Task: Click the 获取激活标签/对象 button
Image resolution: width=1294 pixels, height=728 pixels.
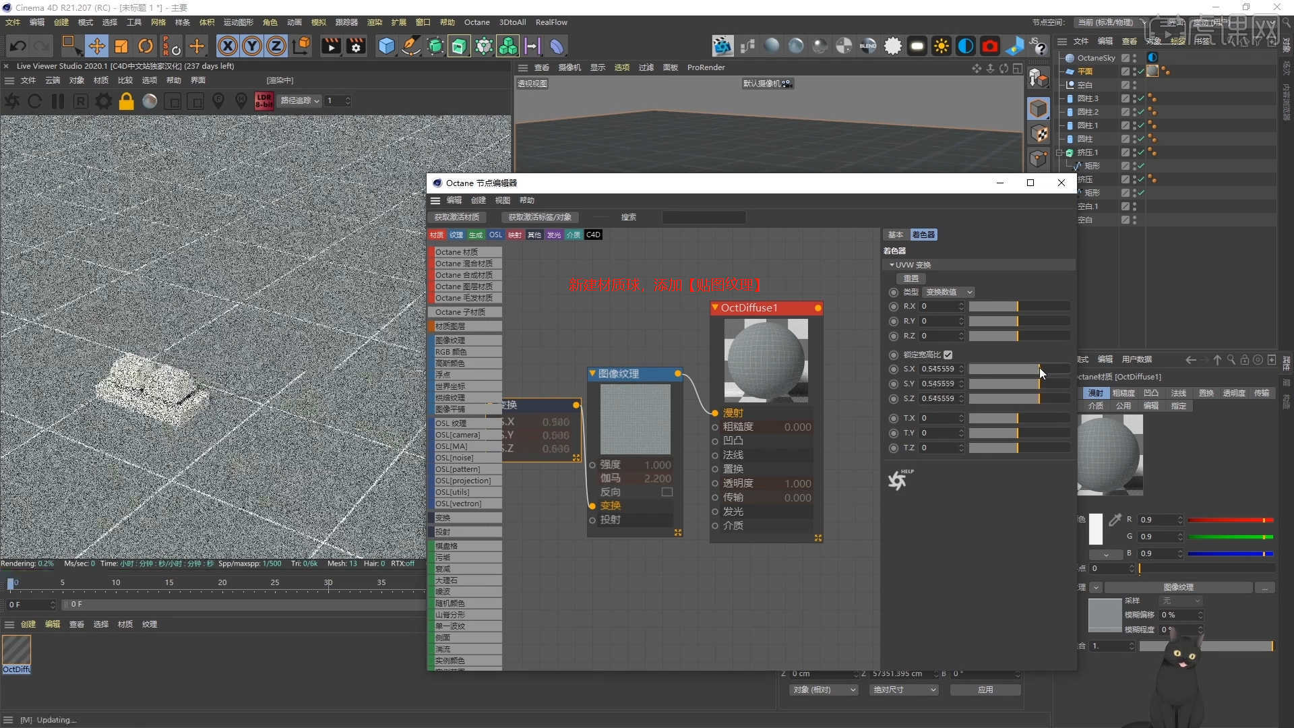Action: click(x=539, y=217)
